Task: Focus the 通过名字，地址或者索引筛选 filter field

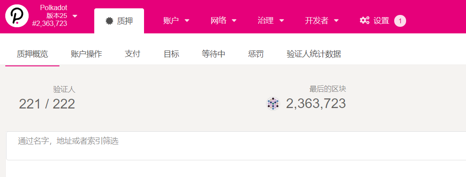Action: [x=236, y=146]
